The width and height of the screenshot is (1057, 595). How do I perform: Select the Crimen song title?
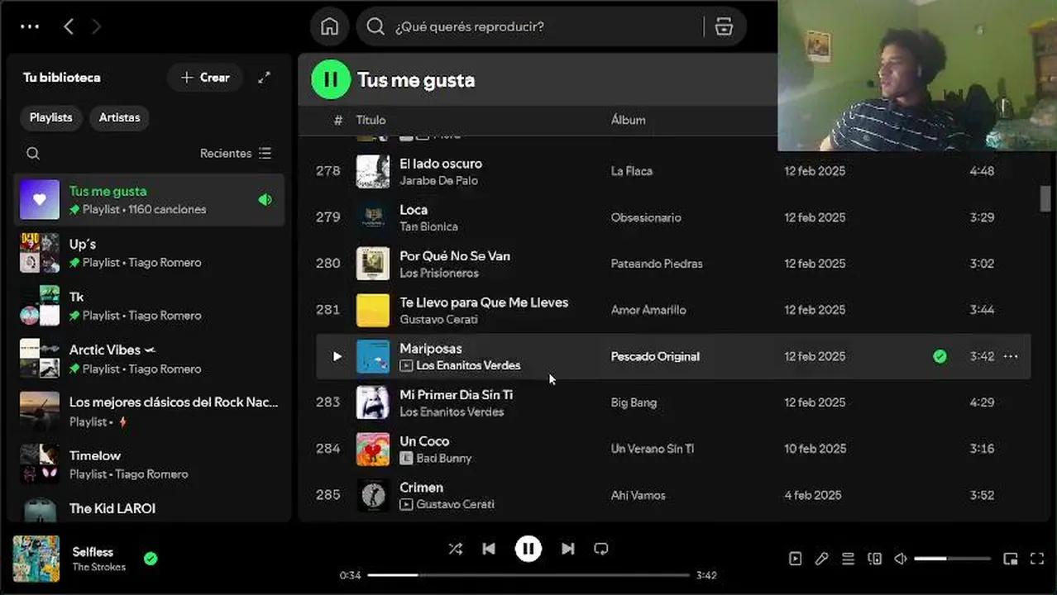(x=421, y=488)
